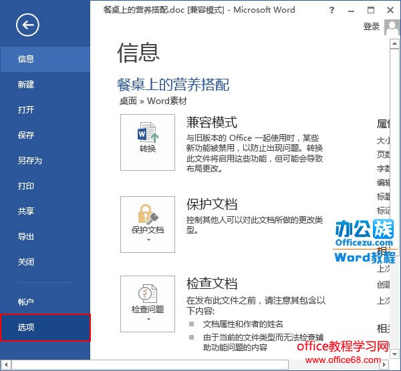Click the 检查文档 heading

pyautogui.click(x=212, y=284)
